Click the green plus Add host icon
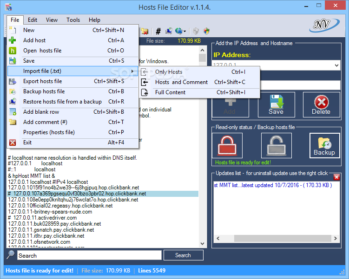The width and height of the screenshot is (349, 279). (13, 40)
